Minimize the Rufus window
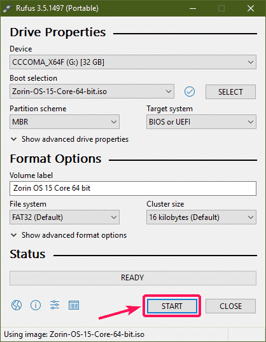Viewport: 266px width, 342px height. point(193,8)
